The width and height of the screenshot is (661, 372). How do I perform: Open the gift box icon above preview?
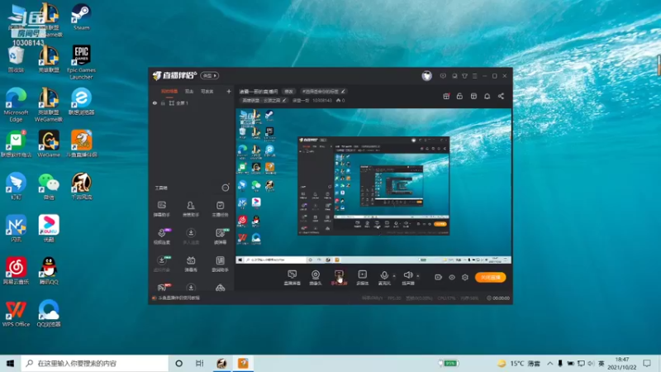pos(446,96)
